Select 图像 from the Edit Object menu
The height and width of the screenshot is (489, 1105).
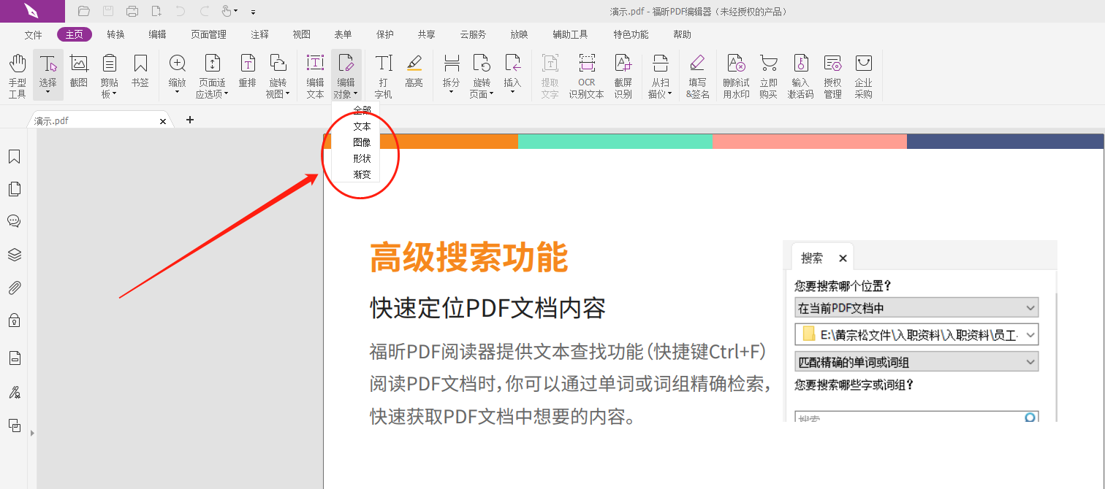point(362,142)
